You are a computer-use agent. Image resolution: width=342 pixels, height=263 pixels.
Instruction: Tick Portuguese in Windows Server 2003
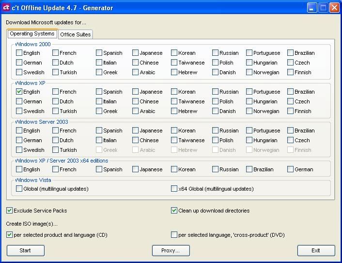click(x=249, y=131)
